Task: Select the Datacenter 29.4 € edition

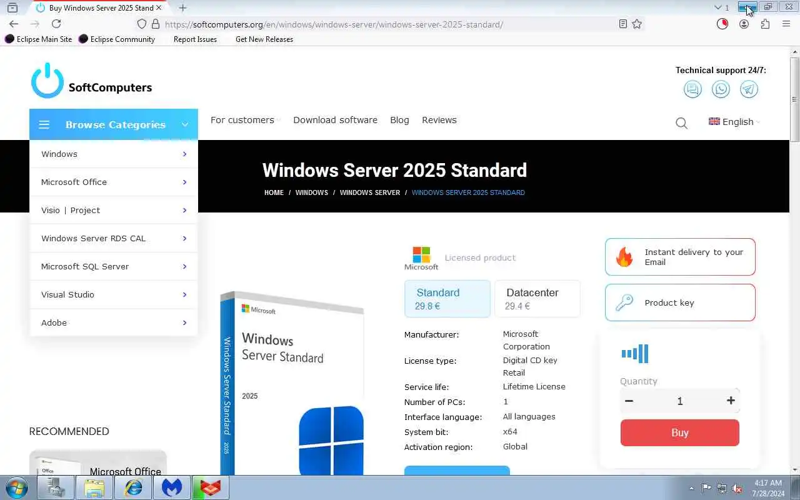Action: click(537, 299)
